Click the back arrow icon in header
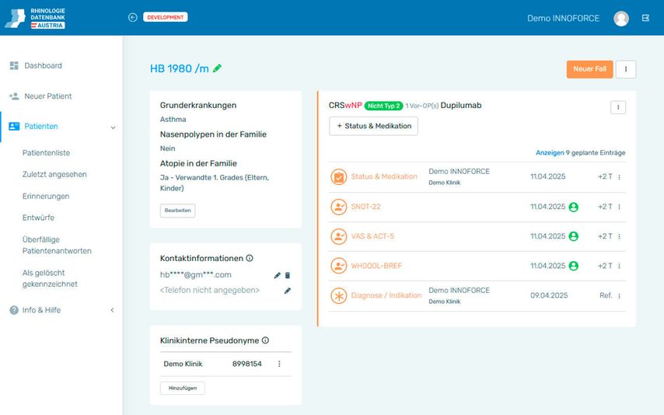 coord(132,17)
